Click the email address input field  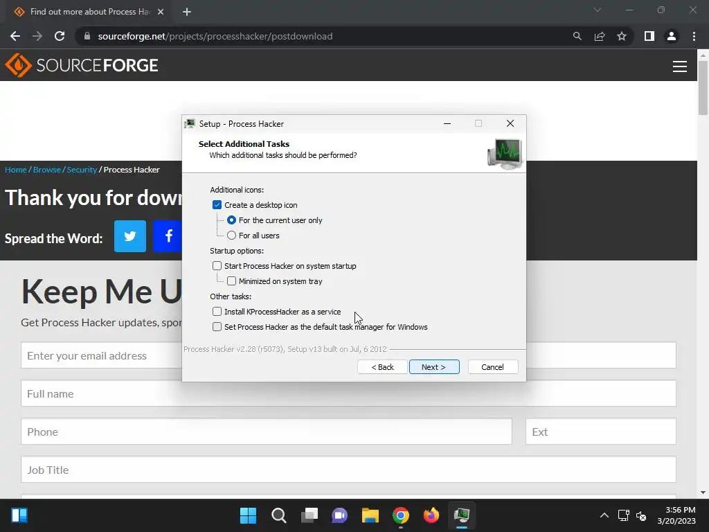tap(101, 355)
